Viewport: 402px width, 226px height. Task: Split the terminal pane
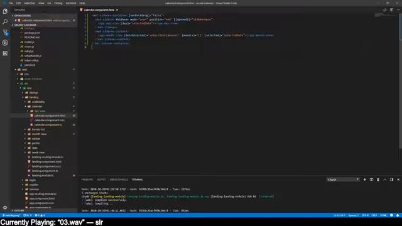[371, 180]
